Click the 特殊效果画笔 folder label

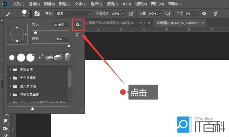29,95
